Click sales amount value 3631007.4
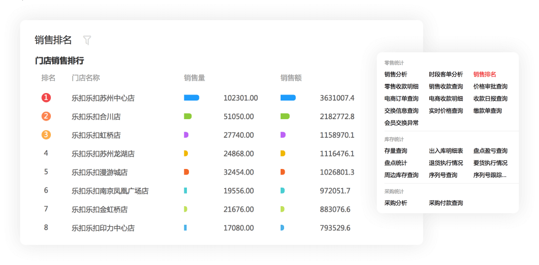Screen dimensions: 539x265 (x=337, y=98)
